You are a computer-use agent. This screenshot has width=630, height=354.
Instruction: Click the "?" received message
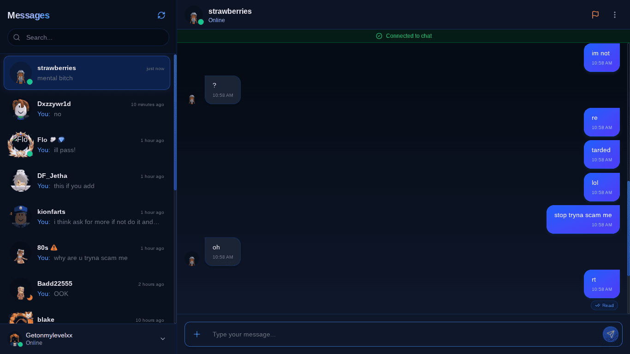point(223,90)
